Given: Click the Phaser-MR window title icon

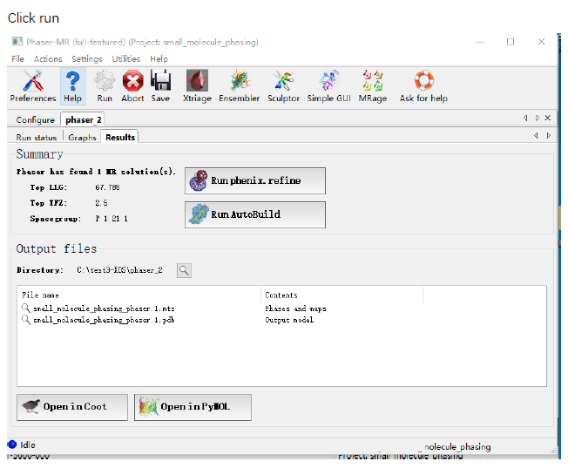Looking at the screenshot, I should click(17, 42).
